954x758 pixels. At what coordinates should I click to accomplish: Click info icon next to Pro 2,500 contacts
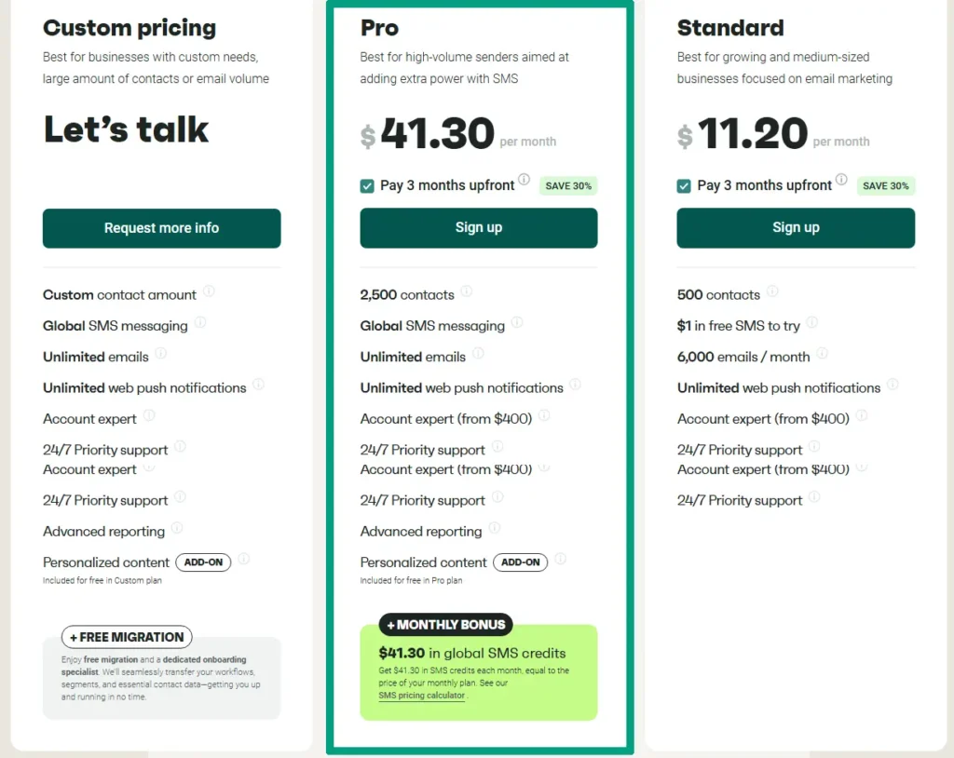pos(467,291)
